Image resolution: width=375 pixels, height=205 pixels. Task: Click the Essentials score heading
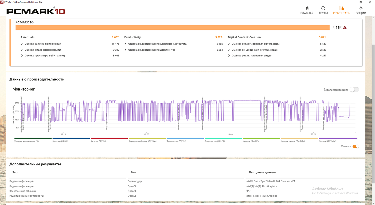pyautogui.click(x=27, y=37)
